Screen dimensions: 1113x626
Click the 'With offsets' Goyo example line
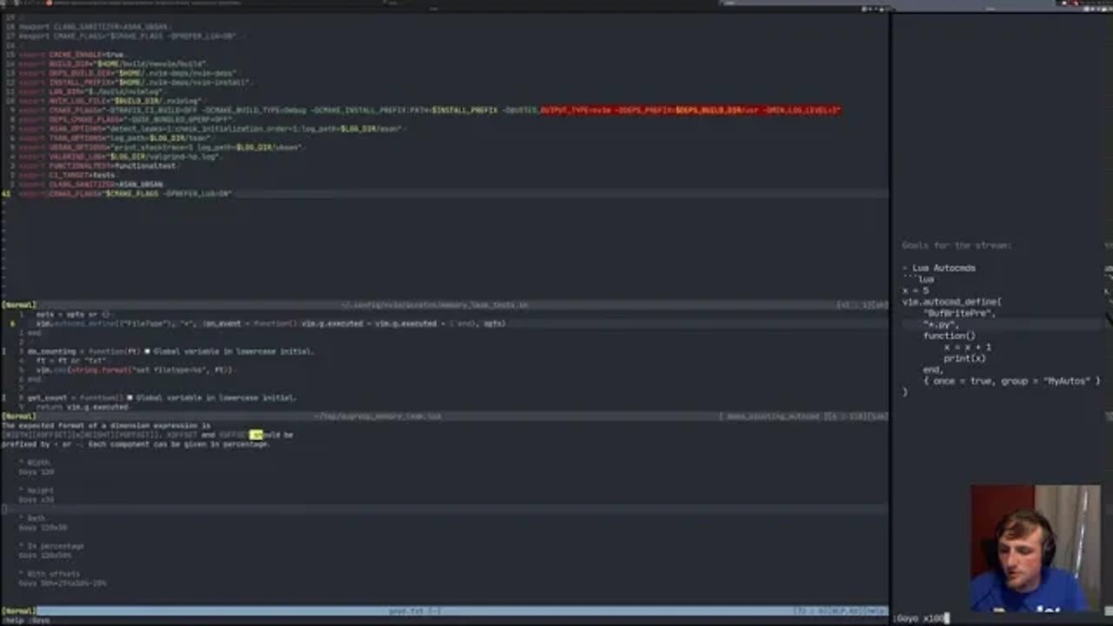pos(63,583)
